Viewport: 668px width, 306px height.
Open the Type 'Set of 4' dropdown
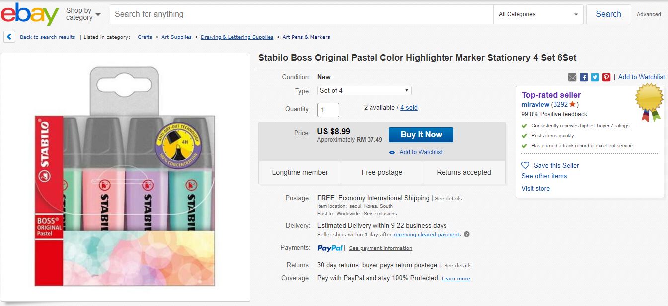[364, 90]
